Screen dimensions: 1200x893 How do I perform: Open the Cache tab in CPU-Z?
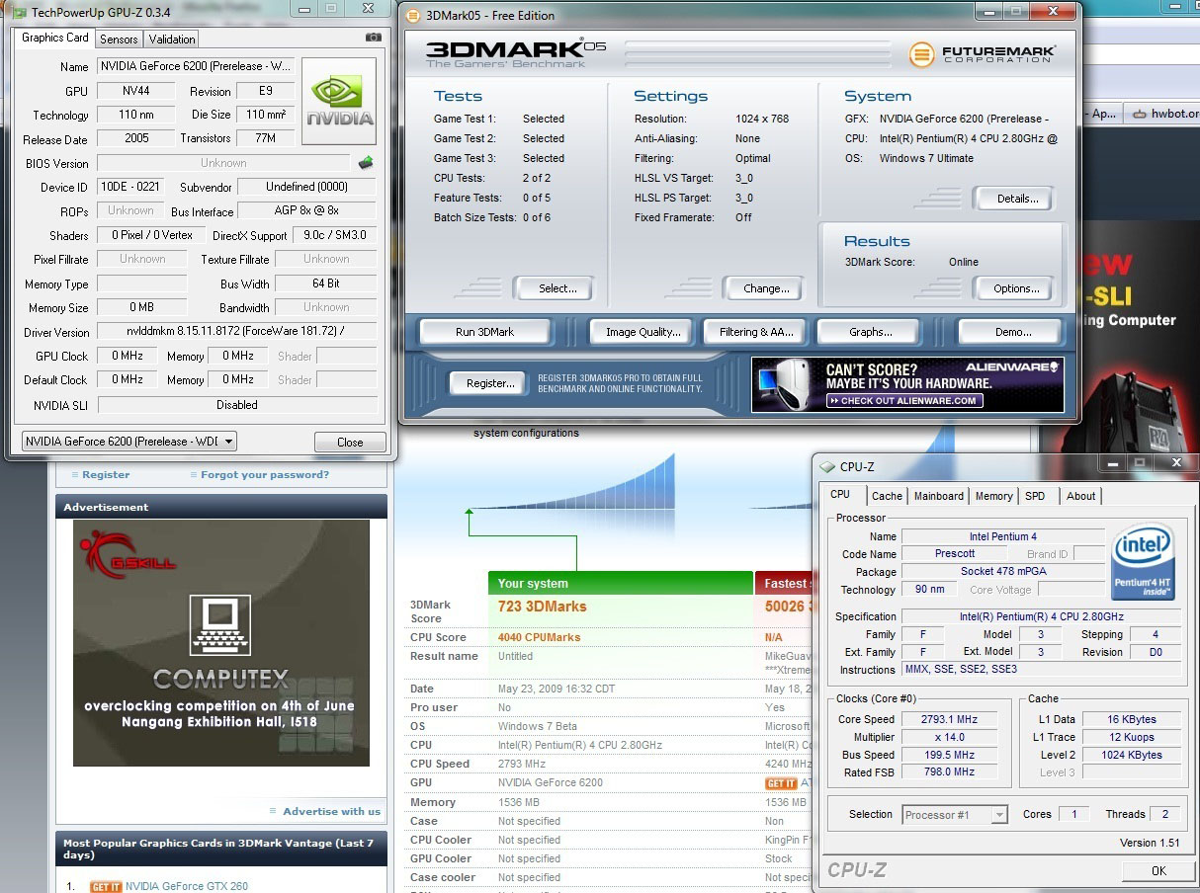(887, 496)
